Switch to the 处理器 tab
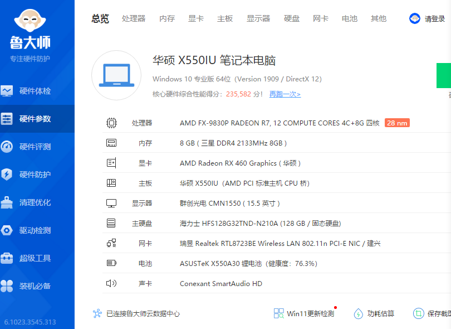 (x=134, y=19)
